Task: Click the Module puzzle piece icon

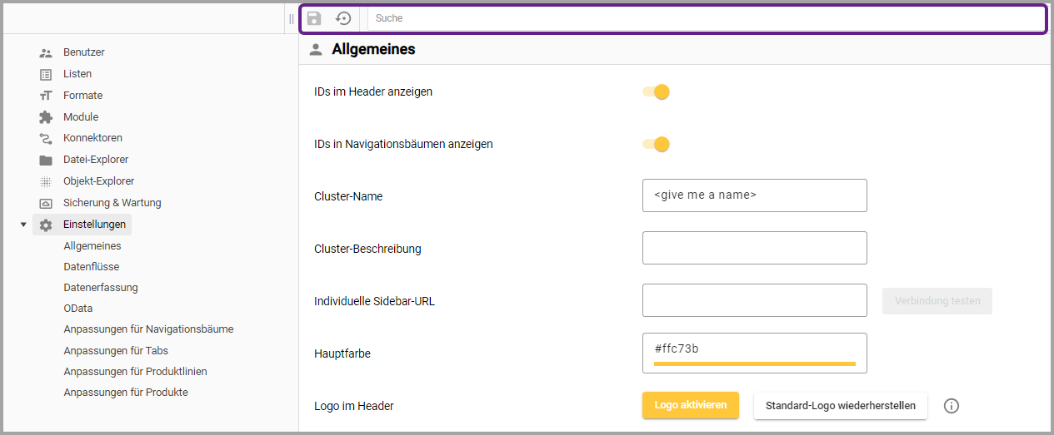Action: coord(46,117)
